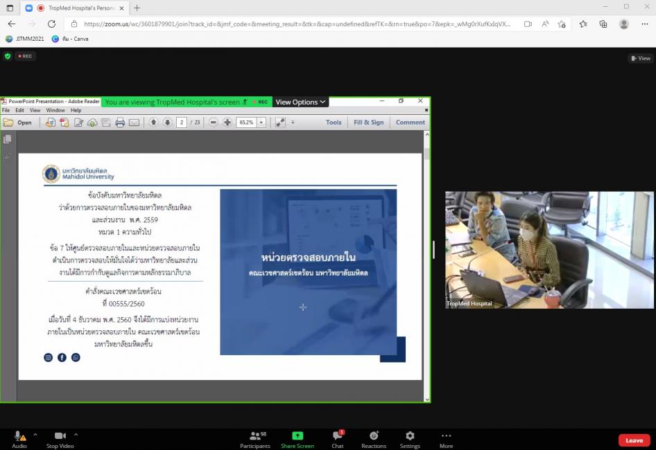
Task: Click the Create PDF online icon
Action: click(x=51, y=123)
